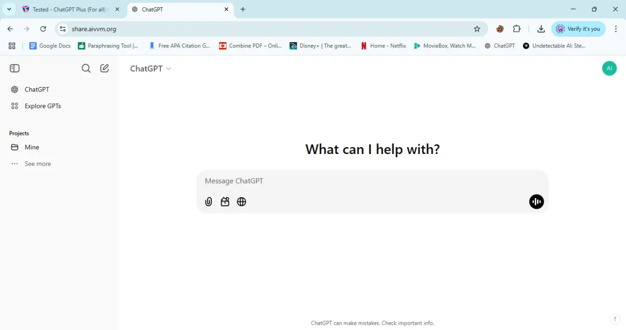Viewport: 626px width, 330px height.
Task: Open the tools box icon in composer
Action: pyautogui.click(x=225, y=201)
